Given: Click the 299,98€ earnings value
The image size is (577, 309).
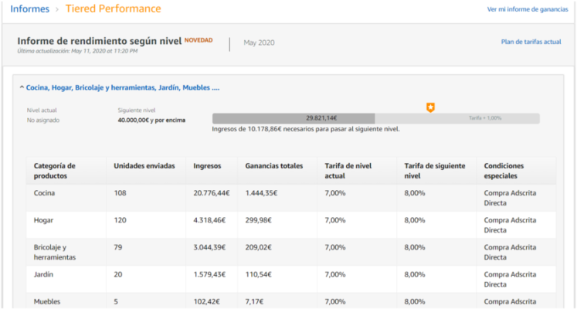Looking at the screenshot, I should click(258, 220).
